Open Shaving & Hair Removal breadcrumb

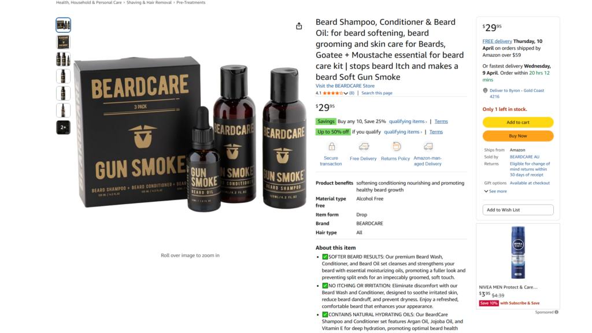coord(149,3)
